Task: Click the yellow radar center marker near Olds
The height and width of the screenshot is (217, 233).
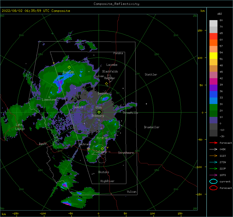Action: (x=99, y=112)
